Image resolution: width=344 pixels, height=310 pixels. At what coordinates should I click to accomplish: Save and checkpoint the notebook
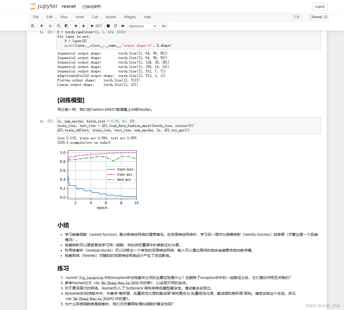tap(33, 26)
